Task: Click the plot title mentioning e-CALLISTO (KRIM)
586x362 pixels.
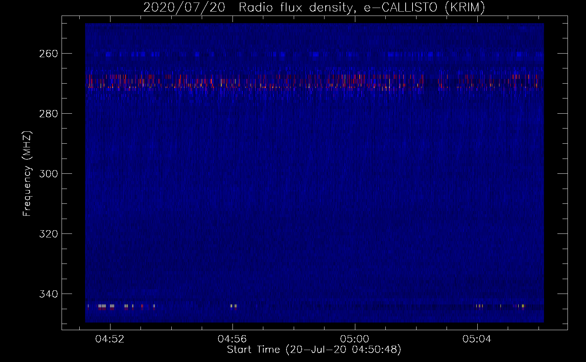Action: [x=314, y=8]
